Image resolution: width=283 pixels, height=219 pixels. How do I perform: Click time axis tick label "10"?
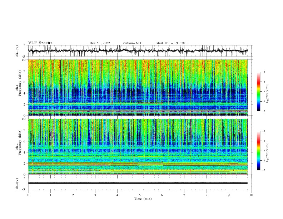click(251, 195)
